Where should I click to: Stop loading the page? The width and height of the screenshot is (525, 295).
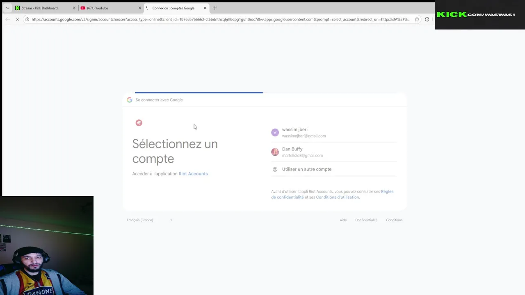click(x=18, y=19)
